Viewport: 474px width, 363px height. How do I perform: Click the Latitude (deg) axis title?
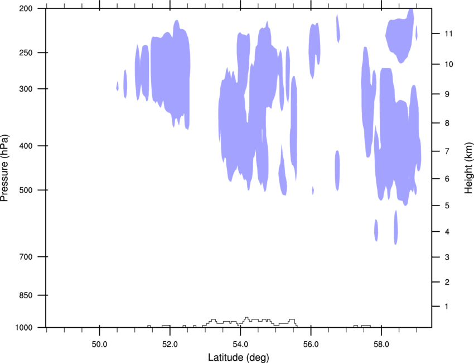[239, 357]
